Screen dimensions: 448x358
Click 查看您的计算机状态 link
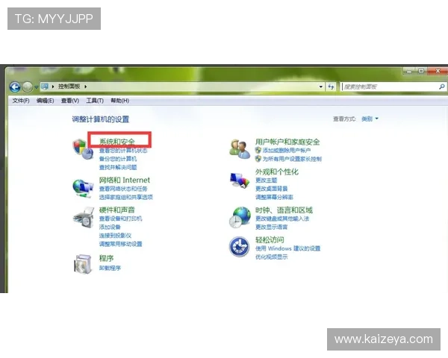[123, 150]
